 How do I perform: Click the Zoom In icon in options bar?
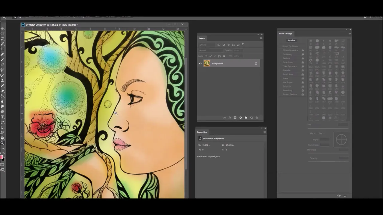tap(14, 17)
